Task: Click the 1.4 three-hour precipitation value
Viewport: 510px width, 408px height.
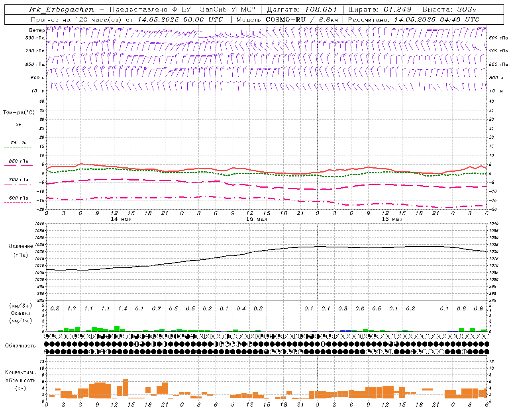Action: click(x=122, y=309)
